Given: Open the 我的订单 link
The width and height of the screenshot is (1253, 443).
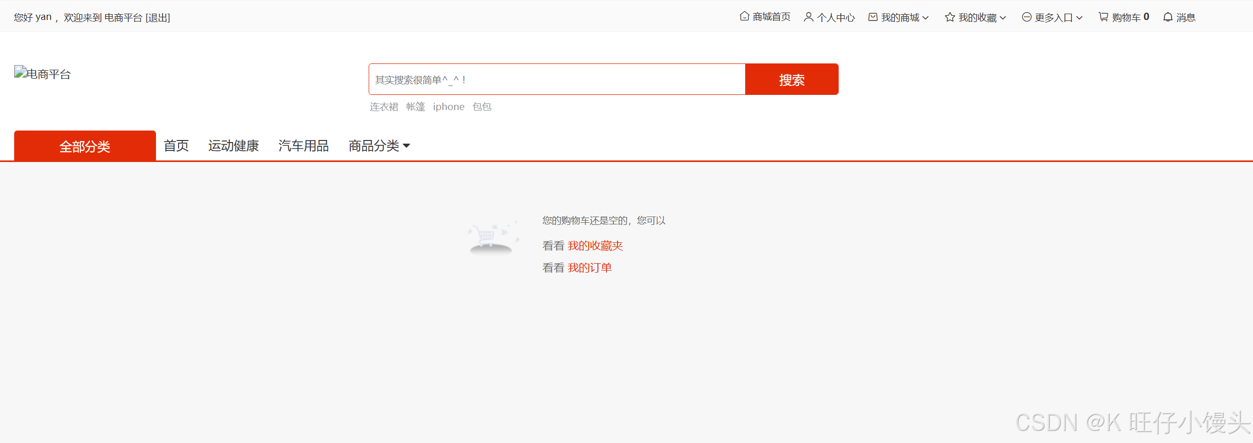Looking at the screenshot, I should [590, 268].
